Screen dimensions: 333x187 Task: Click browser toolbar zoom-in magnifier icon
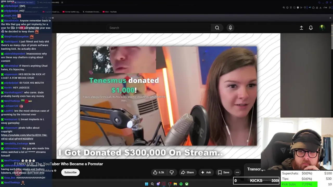pyautogui.click(x=284, y=8)
